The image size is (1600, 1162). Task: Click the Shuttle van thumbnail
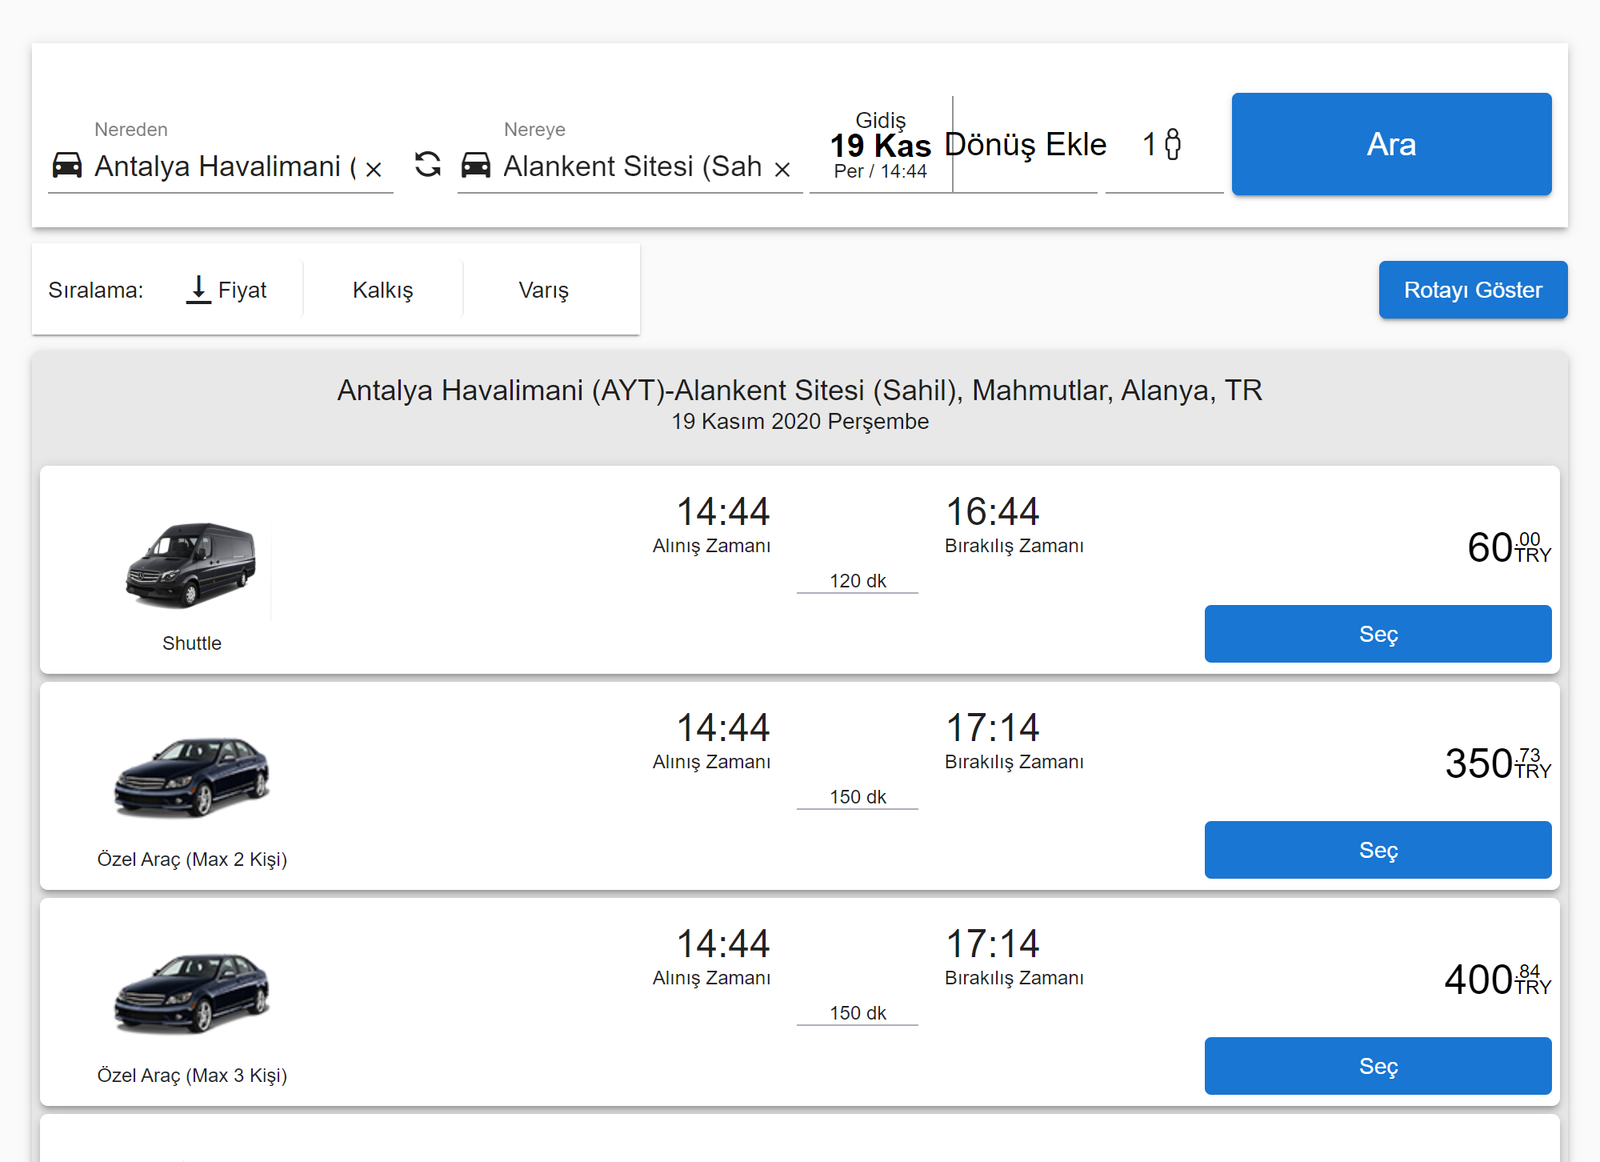click(191, 565)
